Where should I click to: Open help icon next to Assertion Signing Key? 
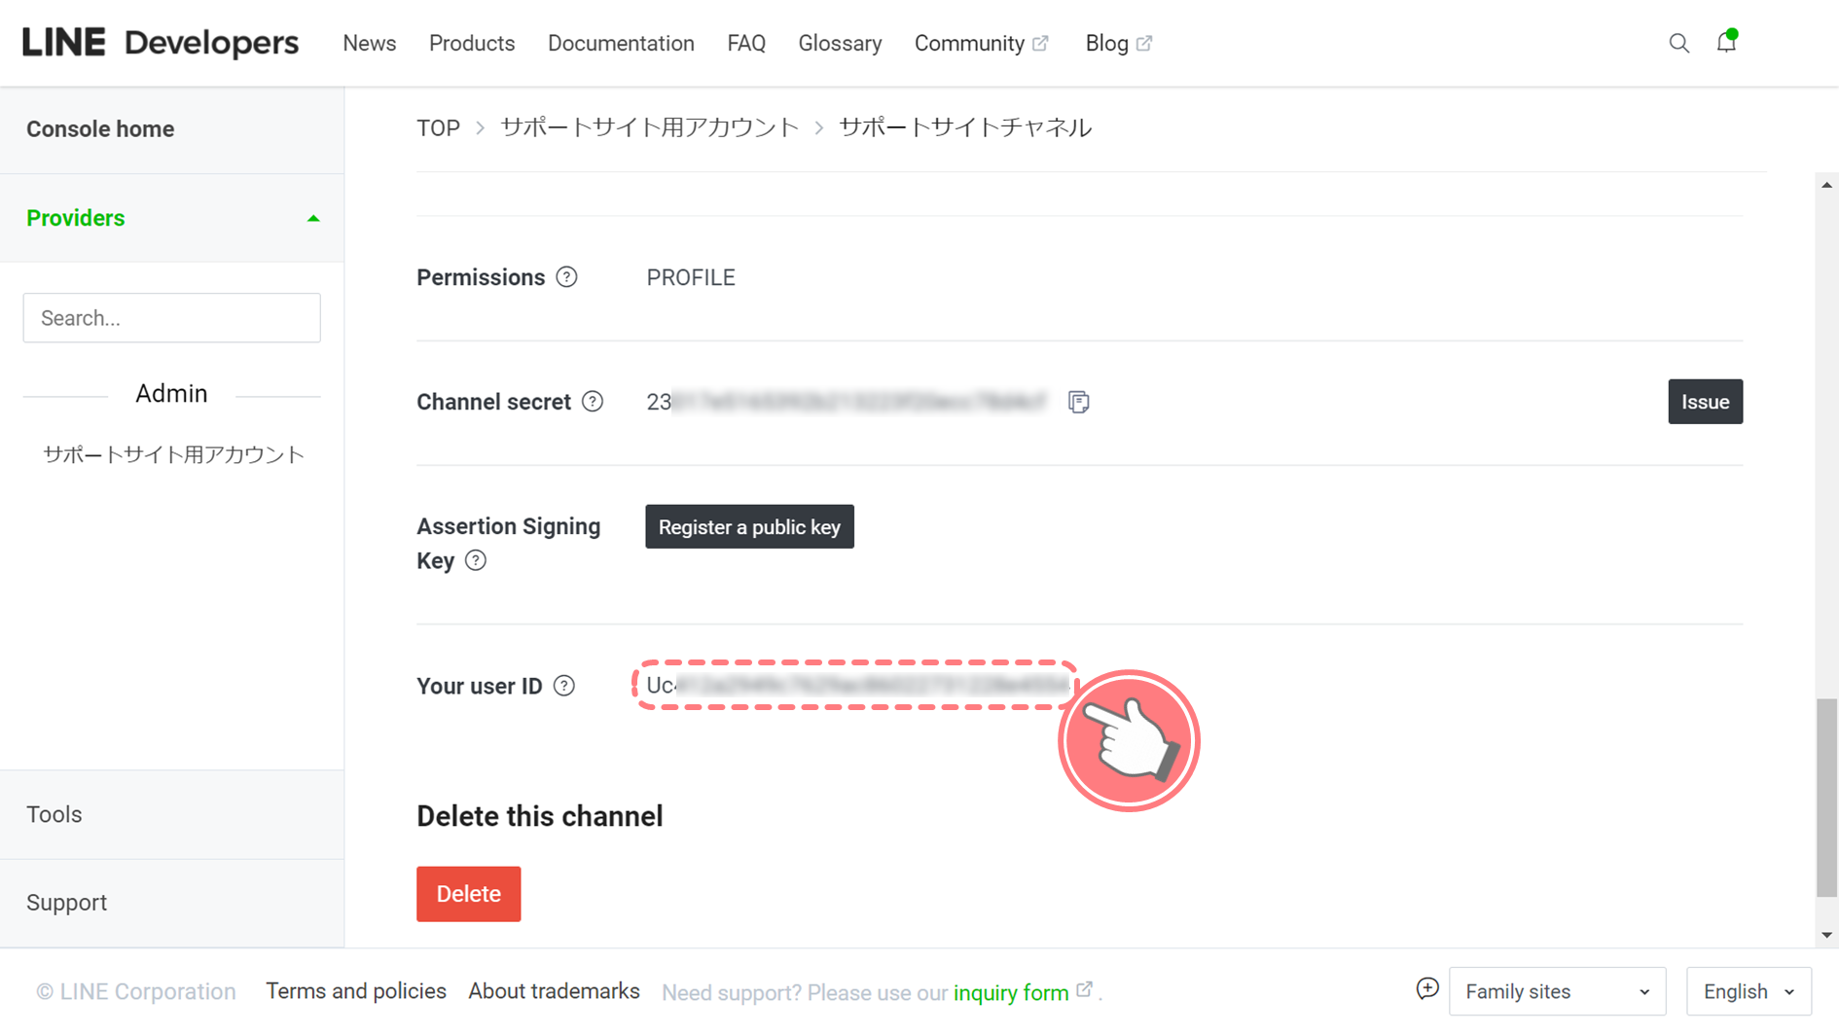click(476, 560)
